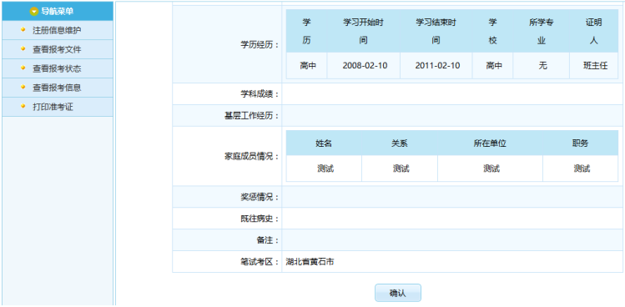Click the bullet icon beside 注册信息维护
This screenshot has width=625, height=307.
tap(23, 29)
